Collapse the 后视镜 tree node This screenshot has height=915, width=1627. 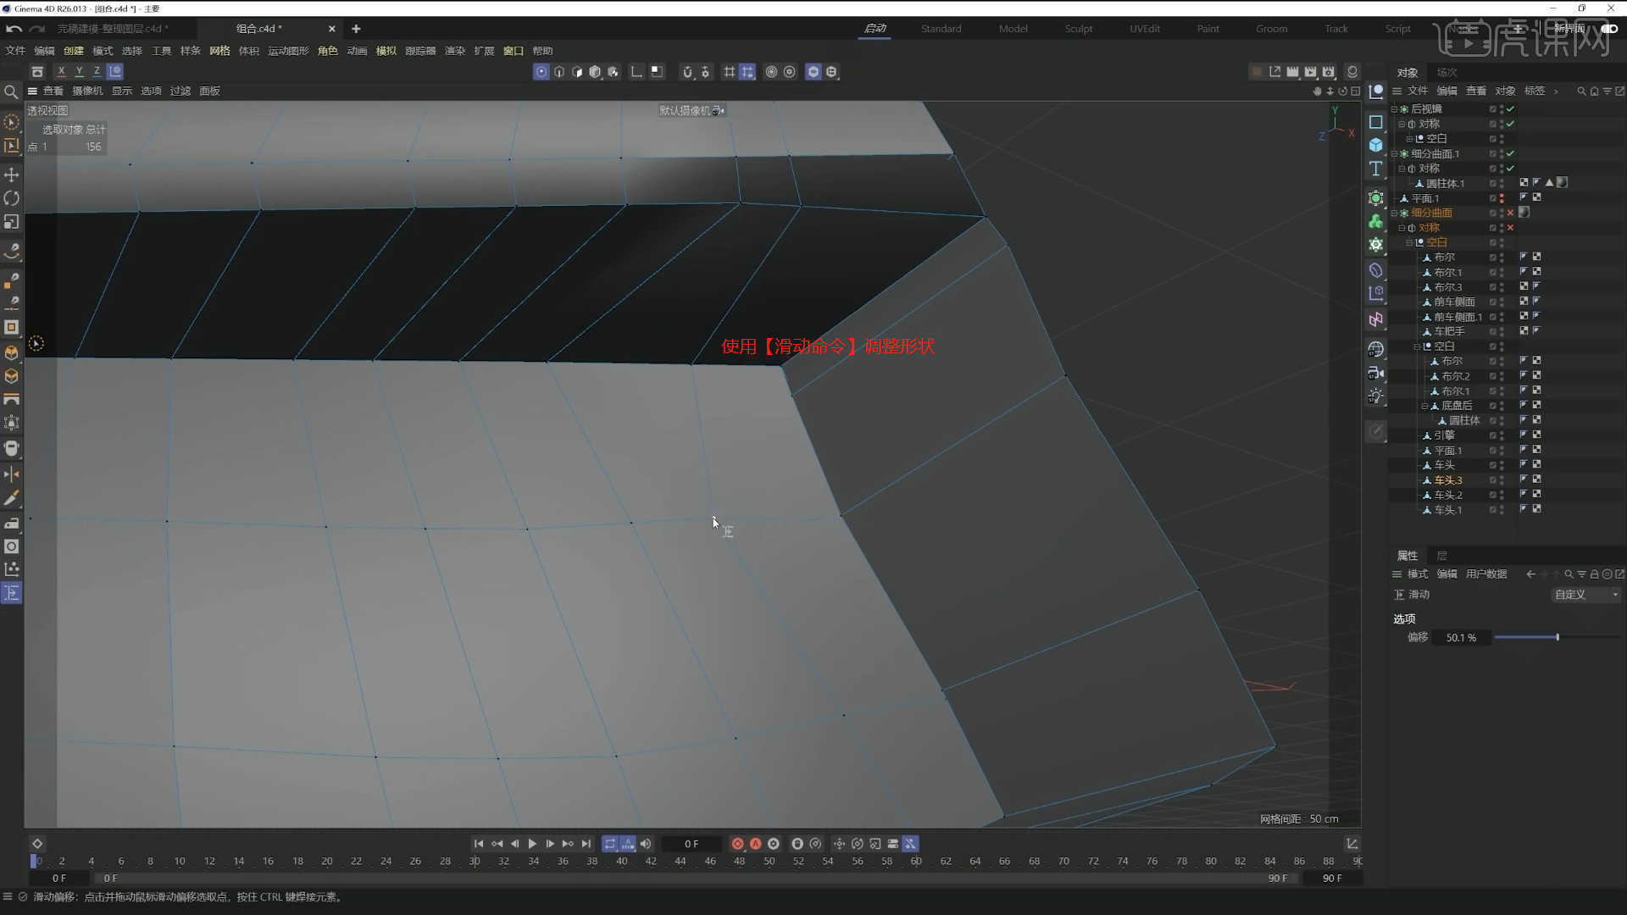click(x=1394, y=109)
